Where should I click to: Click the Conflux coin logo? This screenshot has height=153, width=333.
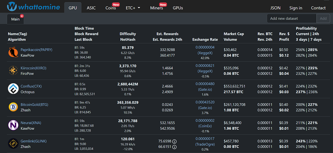[x=13, y=89]
